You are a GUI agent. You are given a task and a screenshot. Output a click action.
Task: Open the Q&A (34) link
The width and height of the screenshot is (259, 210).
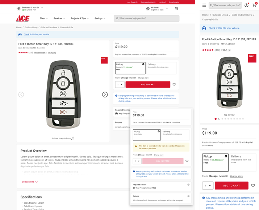tap(52, 52)
